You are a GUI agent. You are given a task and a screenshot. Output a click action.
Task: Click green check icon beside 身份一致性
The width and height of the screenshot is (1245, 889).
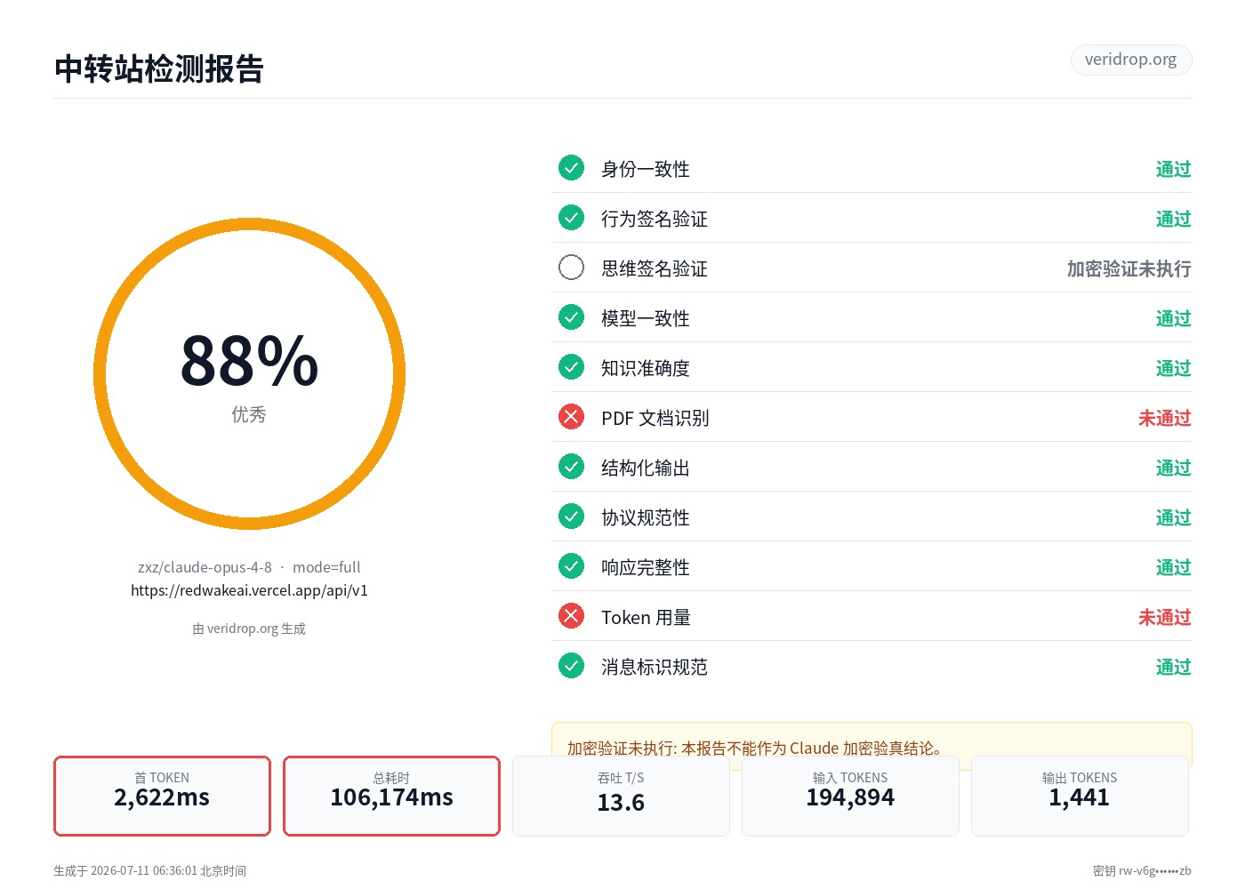click(x=571, y=168)
